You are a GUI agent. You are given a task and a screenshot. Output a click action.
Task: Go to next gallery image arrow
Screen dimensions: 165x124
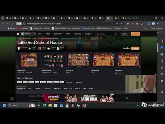coord(140,66)
